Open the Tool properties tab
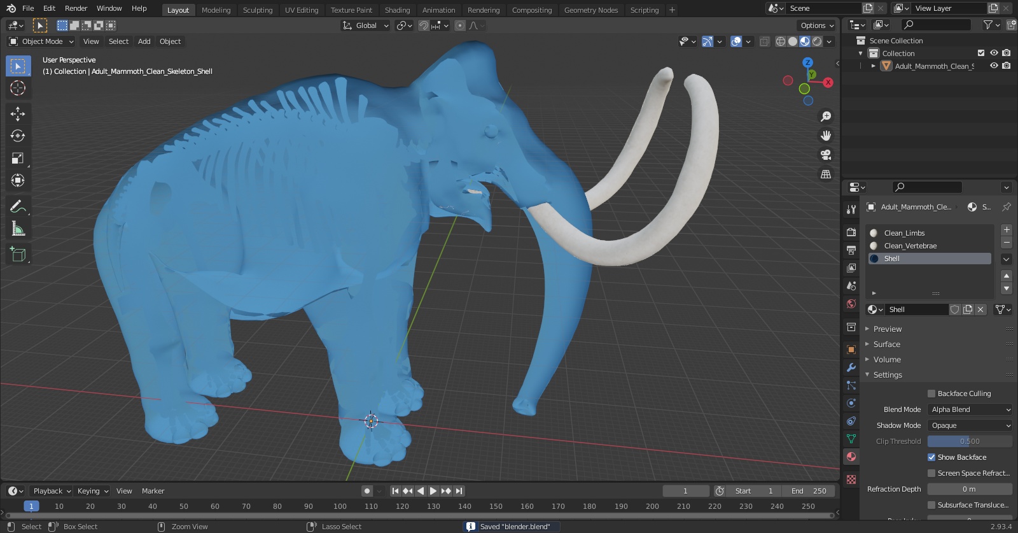1018x533 pixels. point(851,210)
